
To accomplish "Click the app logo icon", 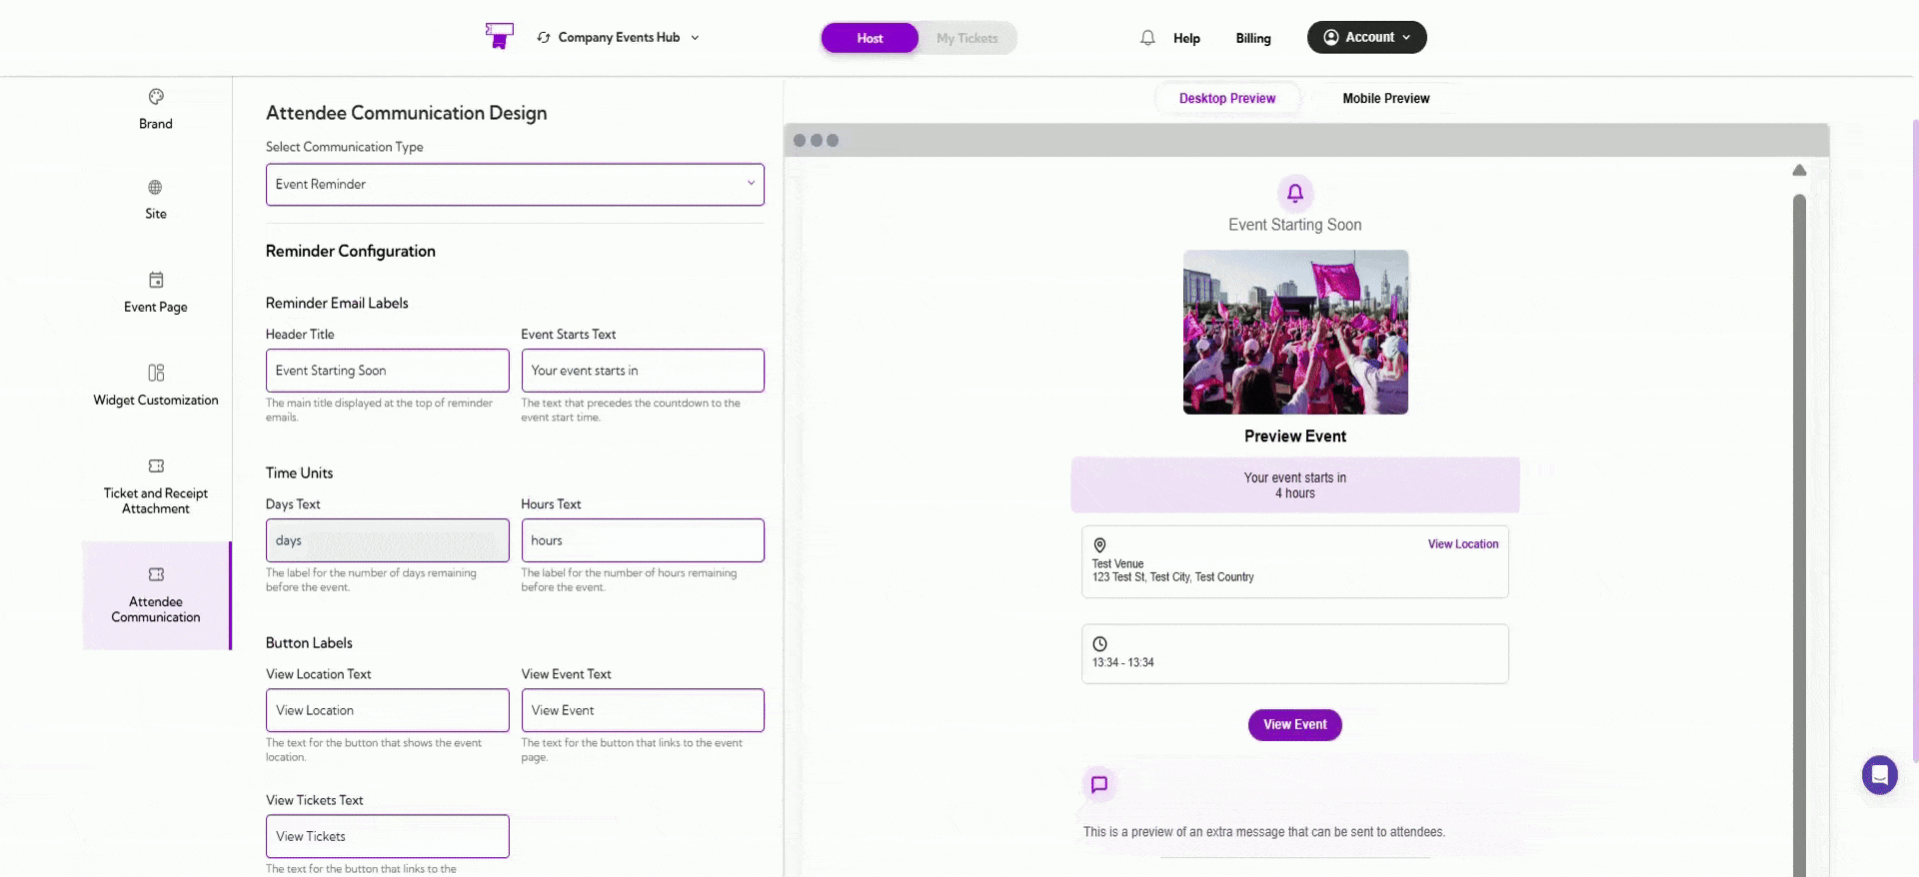I will point(499,36).
